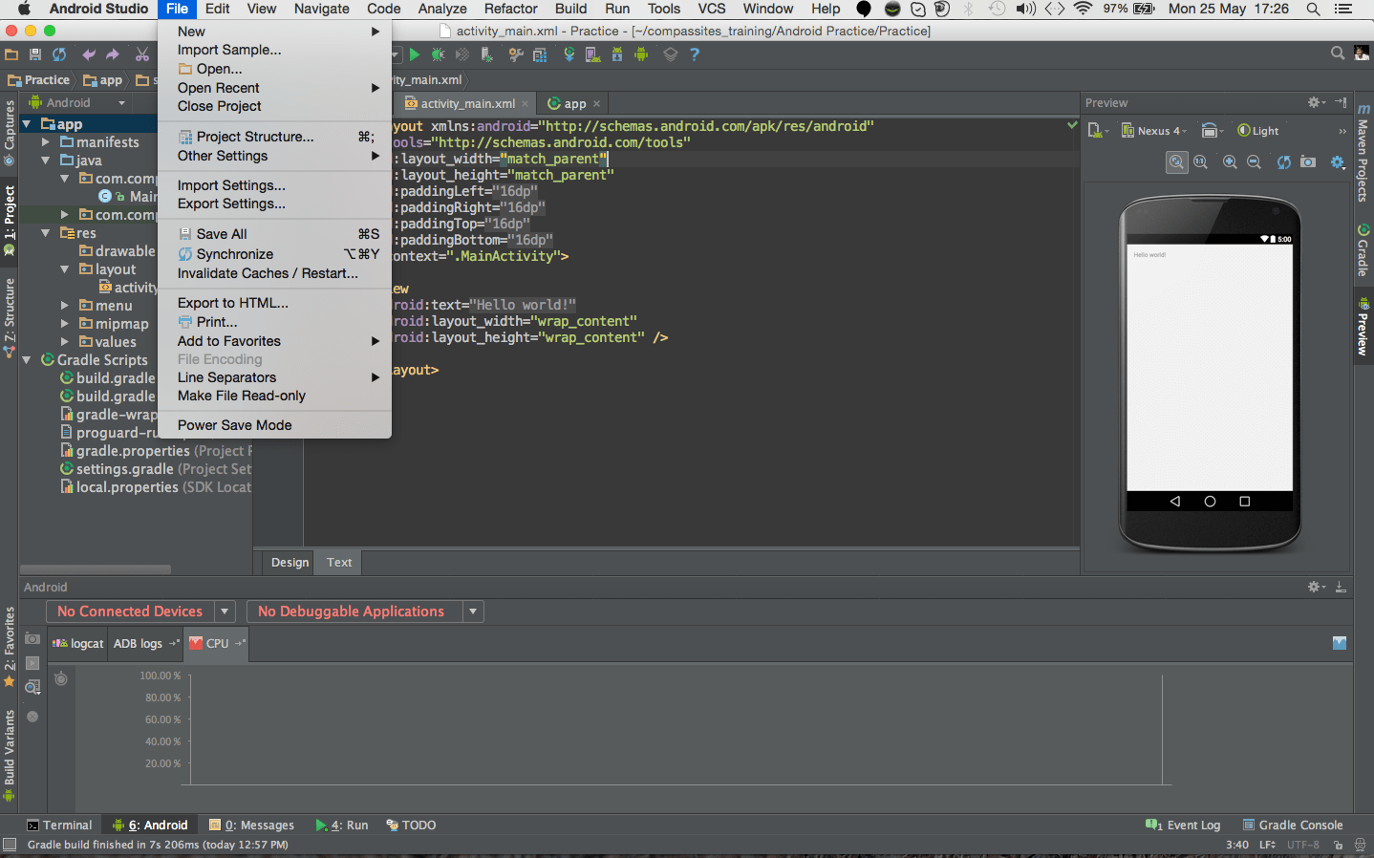
Task: Toggle the Build Variants tool window
Action: click(x=10, y=756)
